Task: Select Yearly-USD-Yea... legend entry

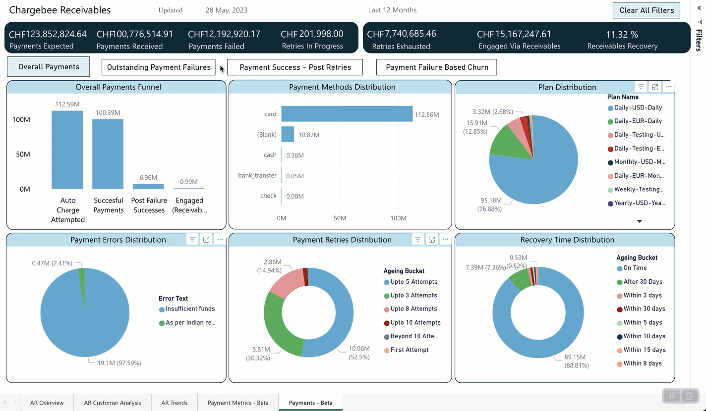Action: coord(636,203)
